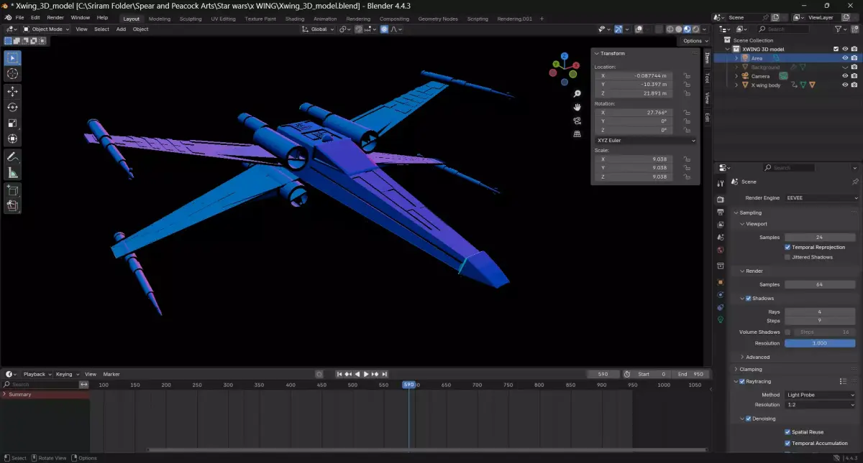The width and height of the screenshot is (863, 463).
Task: Click the outliner filter funnel icon
Action: pyautogui.click(x=839, y=29)
